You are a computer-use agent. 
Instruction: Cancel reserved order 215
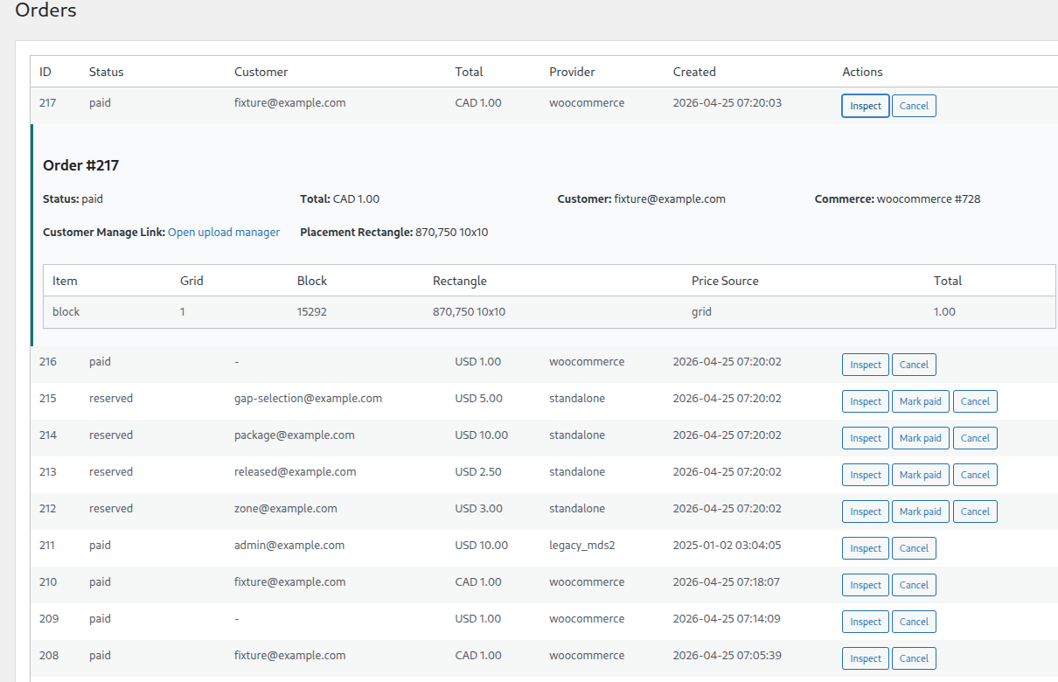click(x=975, y=401)
